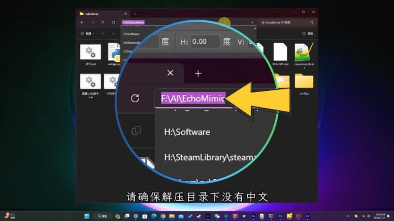
Task: Open Notepad++ from the taskbar
Action: (x=262, y=216)
